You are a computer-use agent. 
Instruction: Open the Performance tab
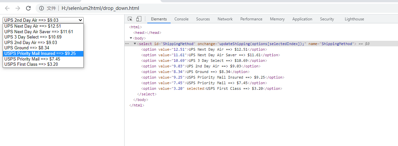(251, 19)
